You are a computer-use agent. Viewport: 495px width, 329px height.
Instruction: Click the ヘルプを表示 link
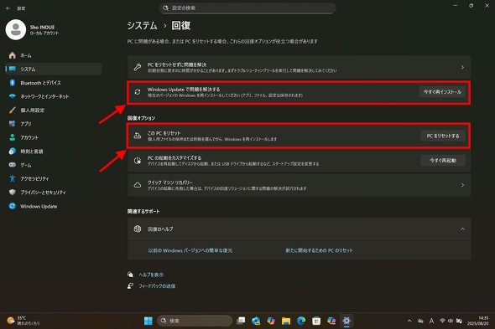(151, 275)
